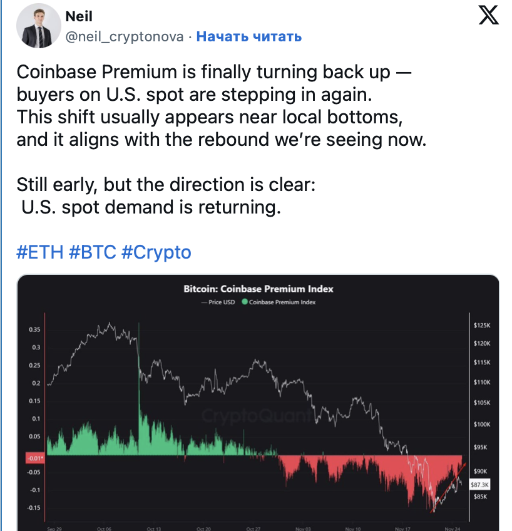
Task: Click the CryptoQuant watermark in the chart
Action: (x=257, y=415)
